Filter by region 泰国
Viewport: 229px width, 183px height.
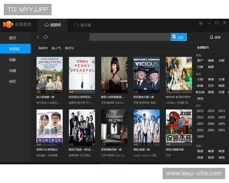pyautogui.click(x=211, y=92)
